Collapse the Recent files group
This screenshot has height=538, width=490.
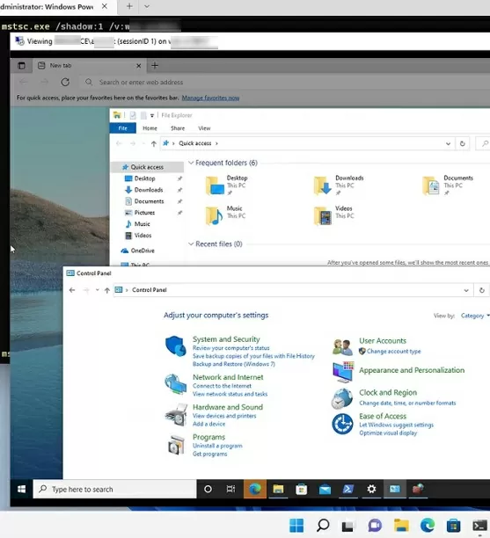(191, 244)
